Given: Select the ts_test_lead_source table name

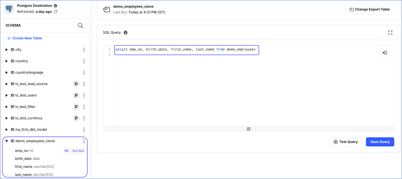Looking at the screenshot, I should pyautogui.click(x=31, y=84).
